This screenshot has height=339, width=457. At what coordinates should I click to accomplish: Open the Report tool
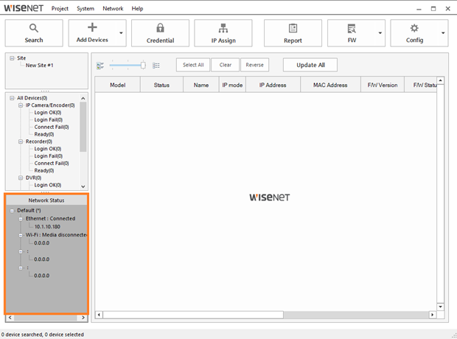tap(293, 33)
